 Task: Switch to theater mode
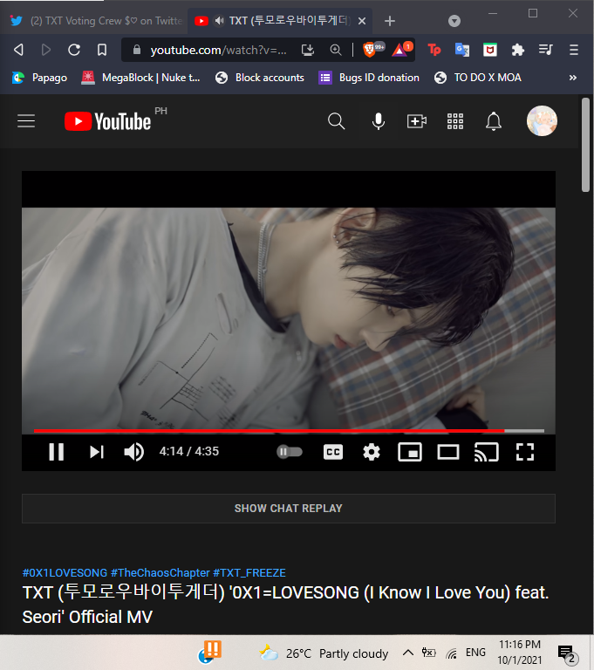coord(448,452)
